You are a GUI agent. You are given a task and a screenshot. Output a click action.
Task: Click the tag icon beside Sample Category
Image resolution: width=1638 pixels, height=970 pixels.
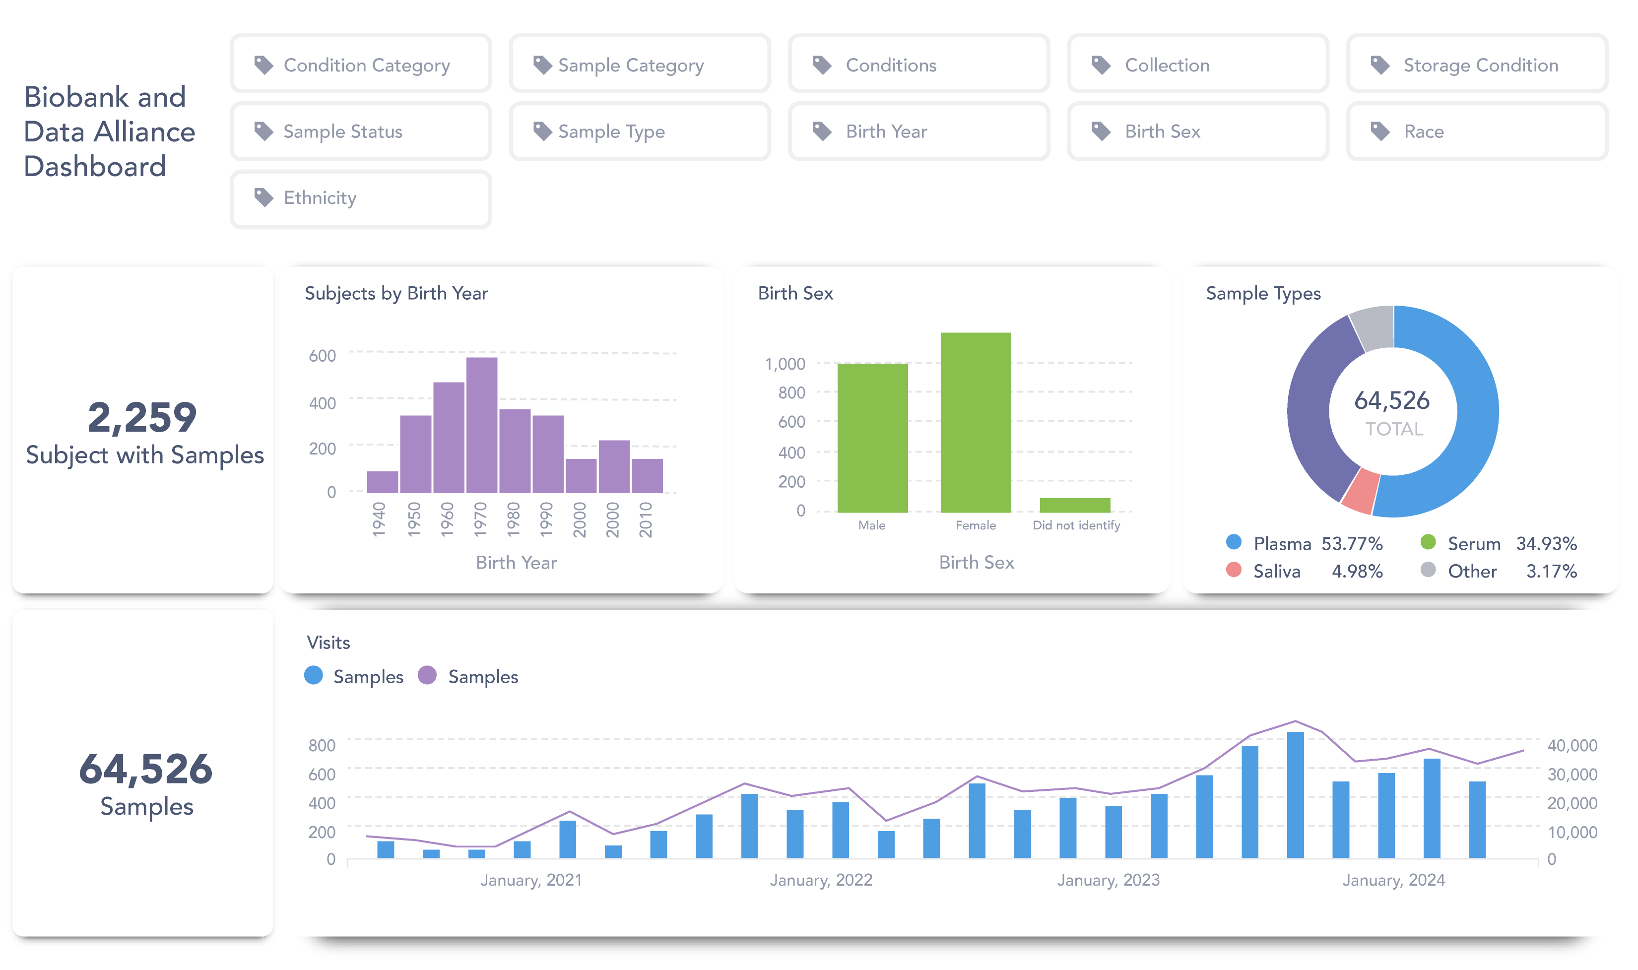(542, 65)
